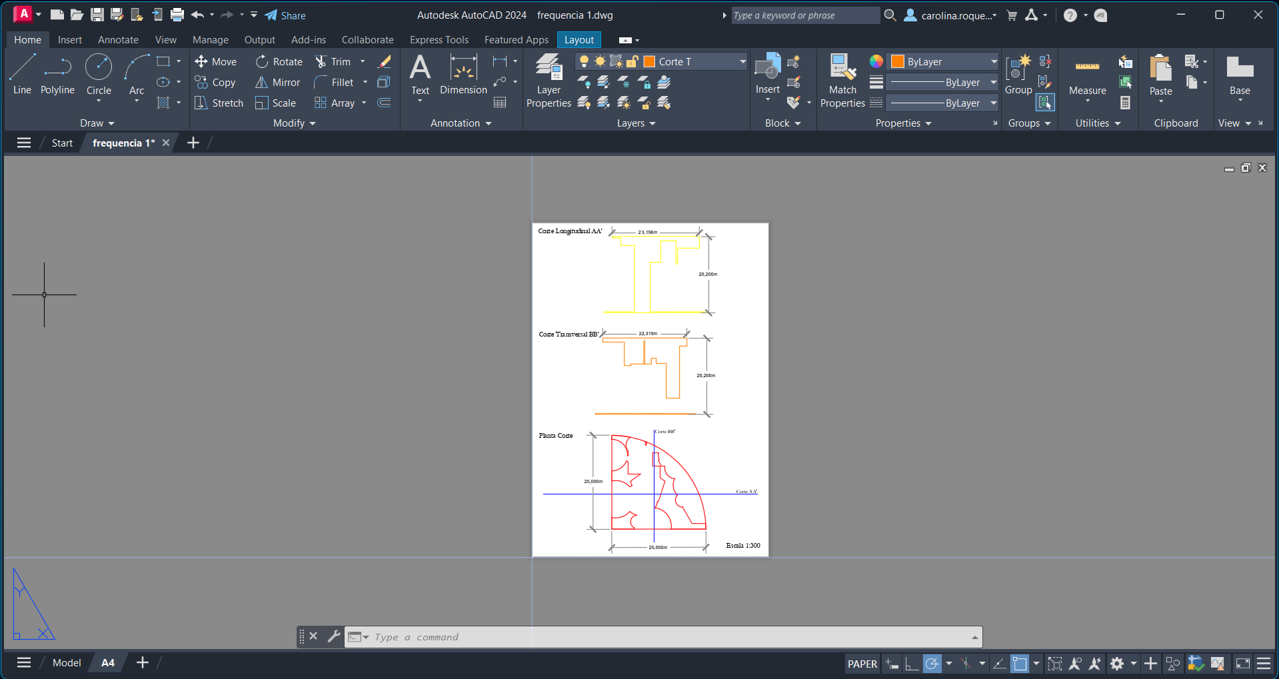Click the Match Properties tool
1279x679 pixels.
[x=842, y=80]
